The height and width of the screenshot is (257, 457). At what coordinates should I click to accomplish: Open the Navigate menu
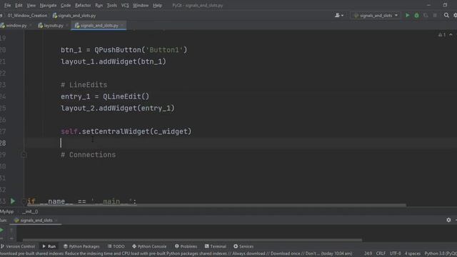tap(48, 5)
